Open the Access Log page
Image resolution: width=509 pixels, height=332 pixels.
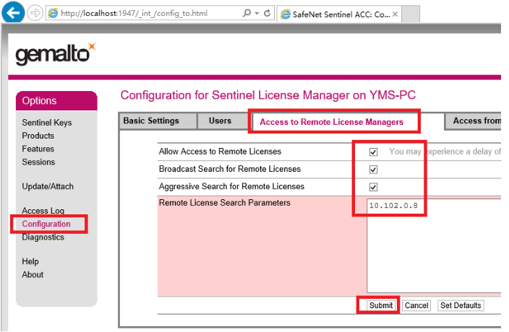(x=43, y=211)
